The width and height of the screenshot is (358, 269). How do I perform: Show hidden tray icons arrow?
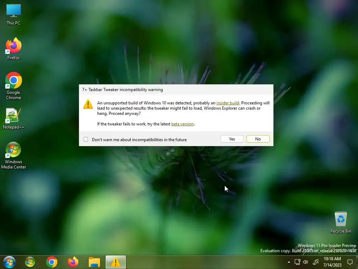(x=289, y=262)
